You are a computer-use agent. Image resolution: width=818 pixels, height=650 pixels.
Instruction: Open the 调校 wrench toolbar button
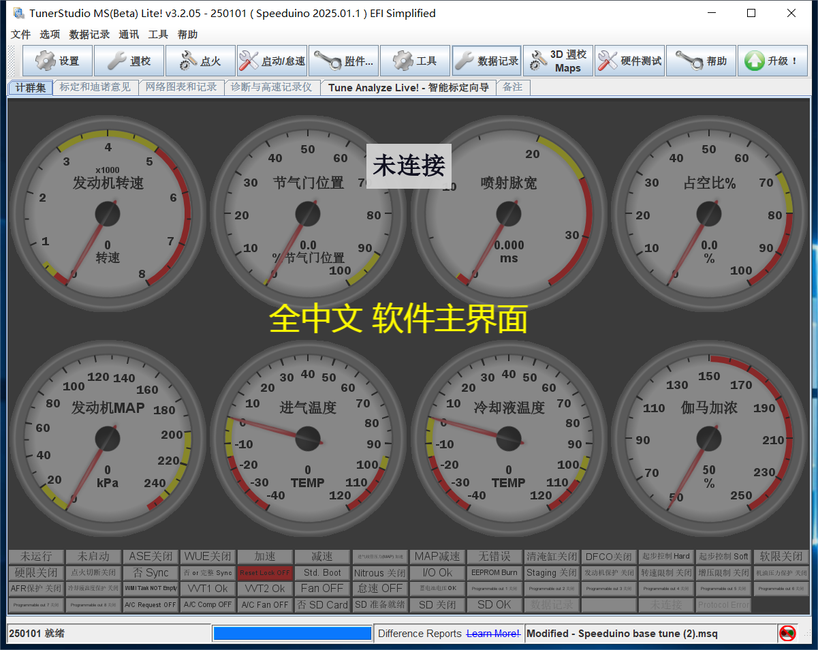pos(129,61)
